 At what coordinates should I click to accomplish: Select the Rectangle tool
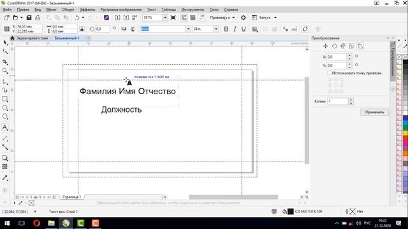(5, 99)
